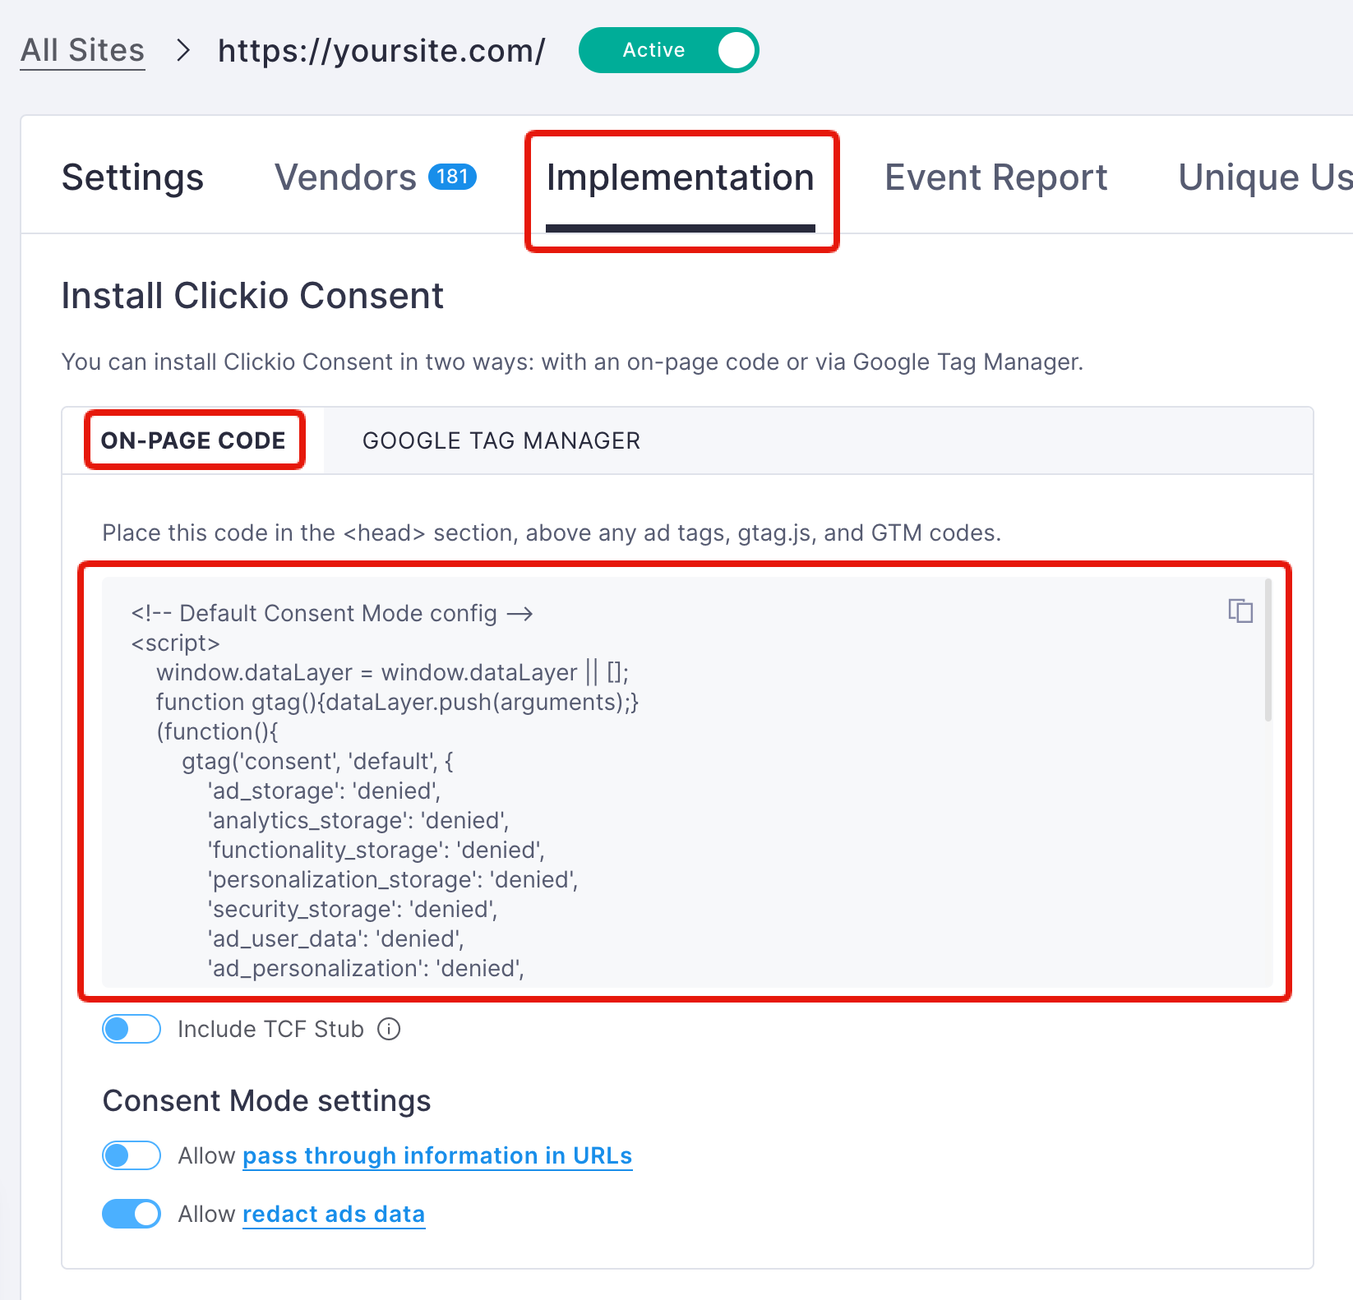Click the Consent Mode settings heading

click(x=266, y=1100)
